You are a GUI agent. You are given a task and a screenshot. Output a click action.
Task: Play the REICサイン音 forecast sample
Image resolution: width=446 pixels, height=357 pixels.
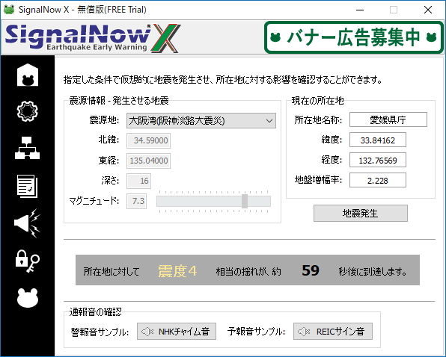333,331
